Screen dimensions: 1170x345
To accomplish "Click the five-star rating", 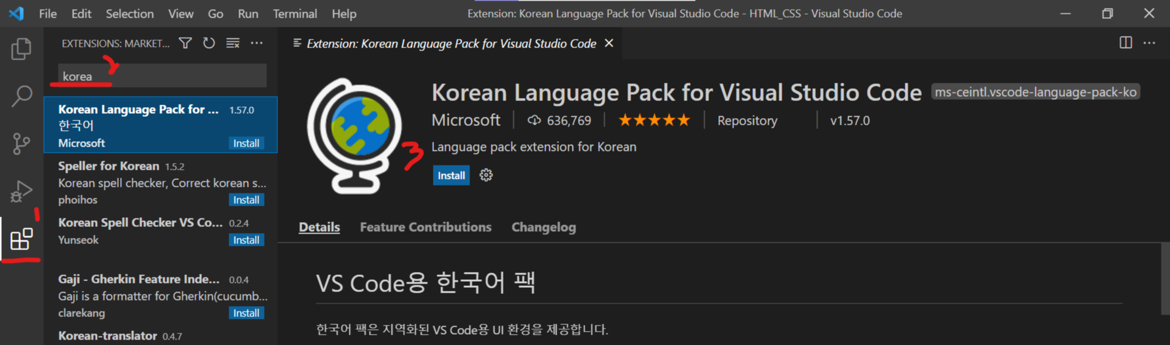I will (654, 120).
